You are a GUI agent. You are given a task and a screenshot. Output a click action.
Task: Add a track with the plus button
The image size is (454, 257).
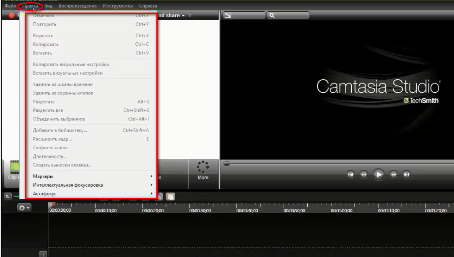[42, 254]
